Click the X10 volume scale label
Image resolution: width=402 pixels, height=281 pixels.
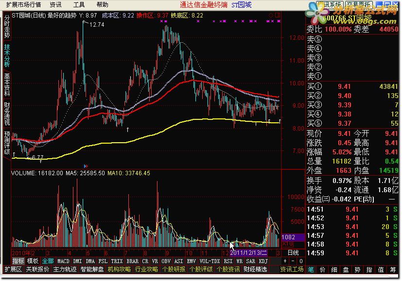[287, 243]
